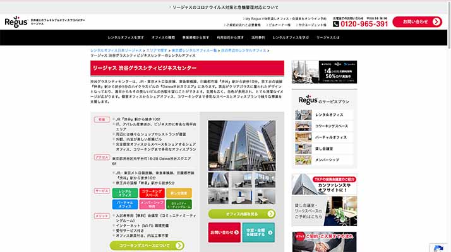Open リージャスとは navigation menu item
The width and height of the screenshot is (451, 252).
point(328,38)
